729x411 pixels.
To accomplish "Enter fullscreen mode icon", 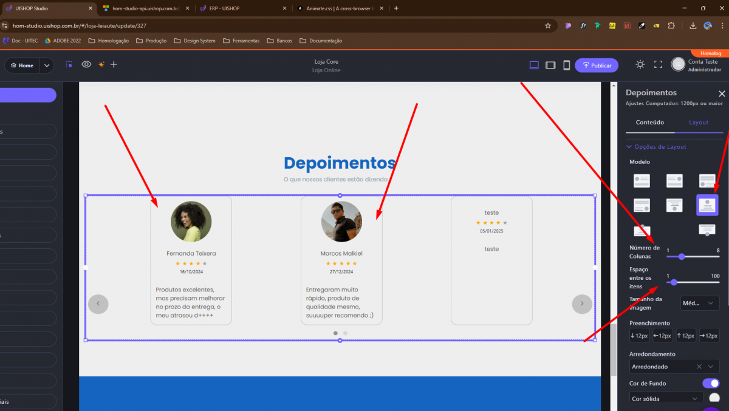I will click(658, 64).
